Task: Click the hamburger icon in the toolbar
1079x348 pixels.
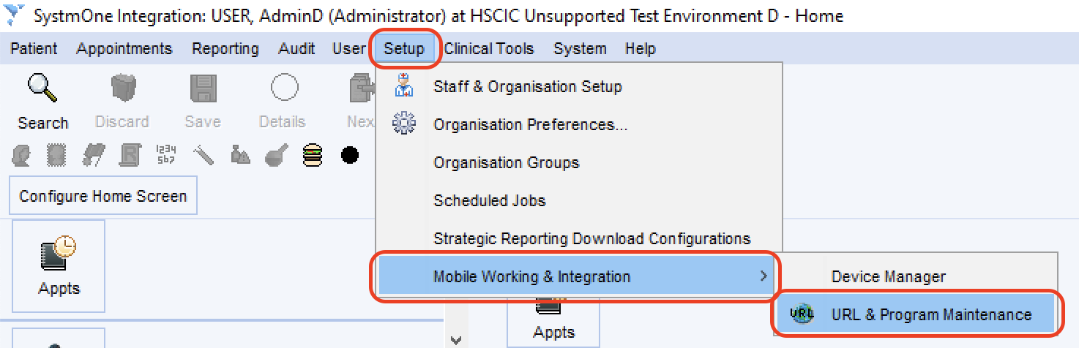Action: coord(313,155)
